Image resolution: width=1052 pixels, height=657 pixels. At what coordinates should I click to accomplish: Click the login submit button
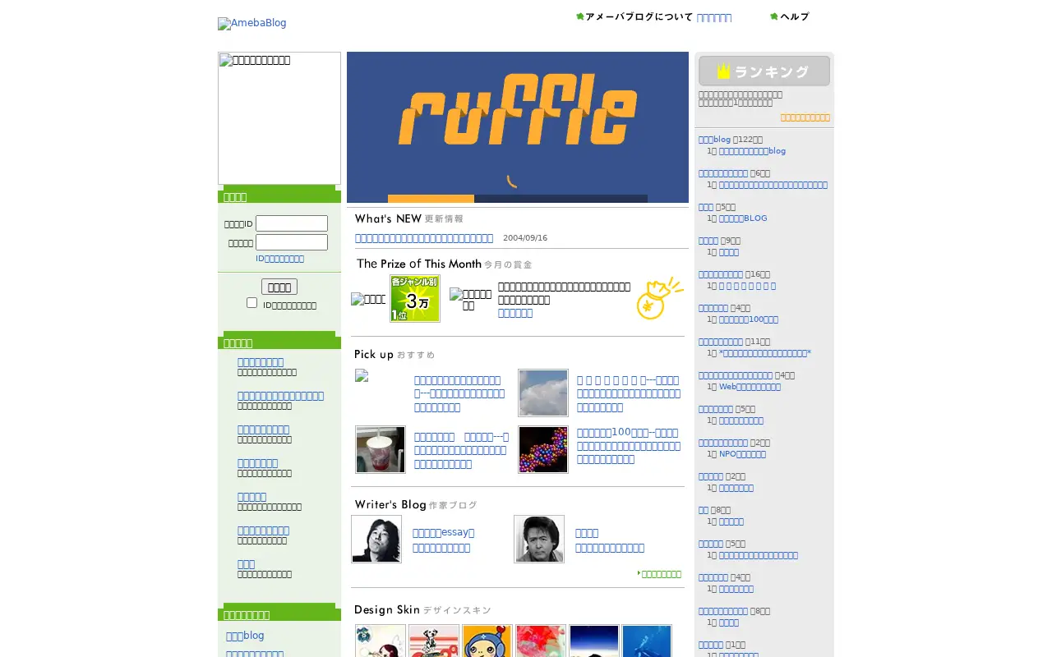click(x=279, y=287)
